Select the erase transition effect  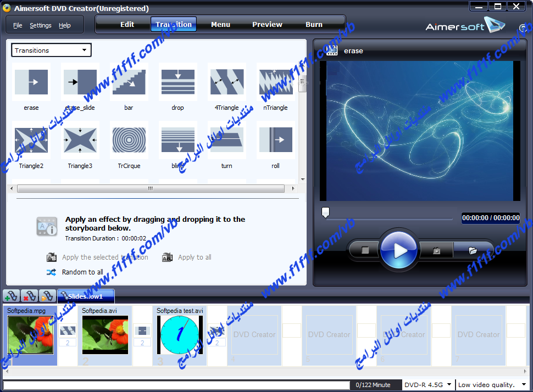tap(31, 82)
